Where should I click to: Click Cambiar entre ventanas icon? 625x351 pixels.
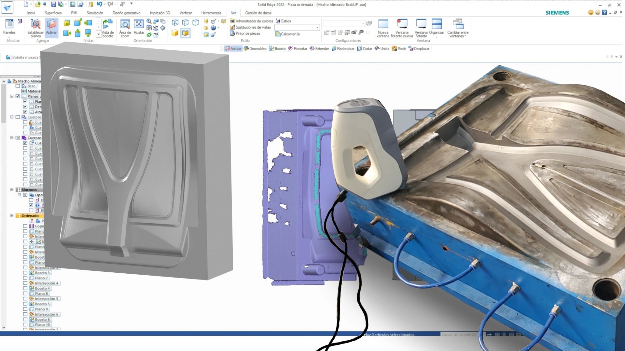458,28
